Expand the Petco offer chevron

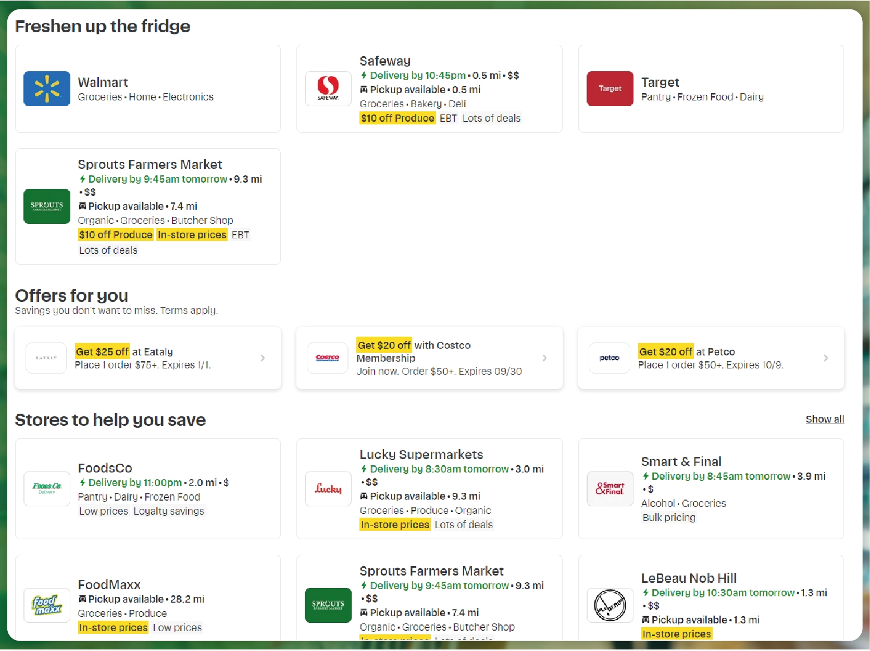(x=826, y=358)
